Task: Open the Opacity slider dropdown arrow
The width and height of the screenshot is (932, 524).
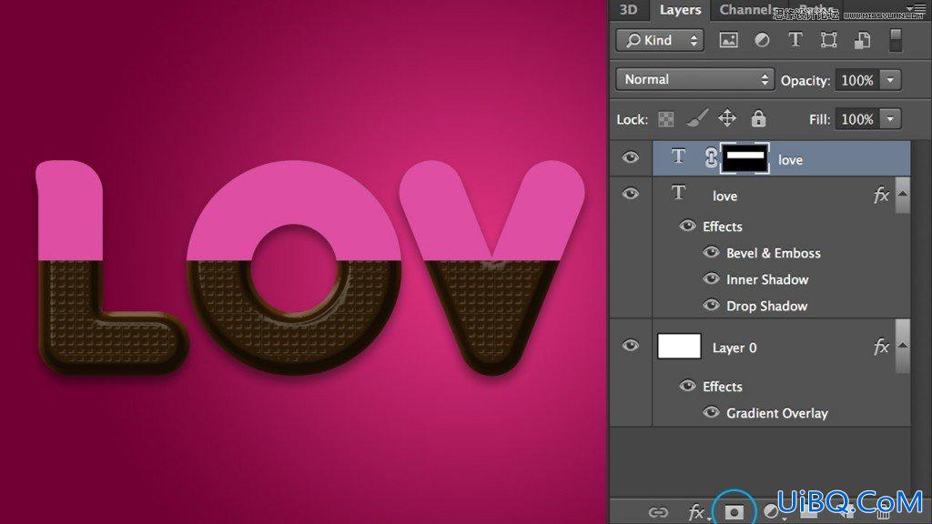Action: tap(890, 80)
